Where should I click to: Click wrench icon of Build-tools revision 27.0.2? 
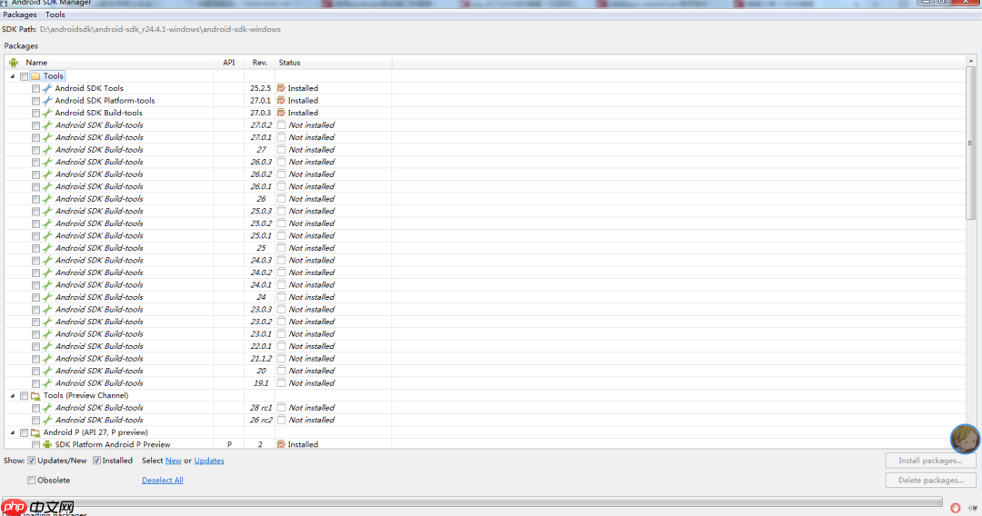[x=47, y=125]
